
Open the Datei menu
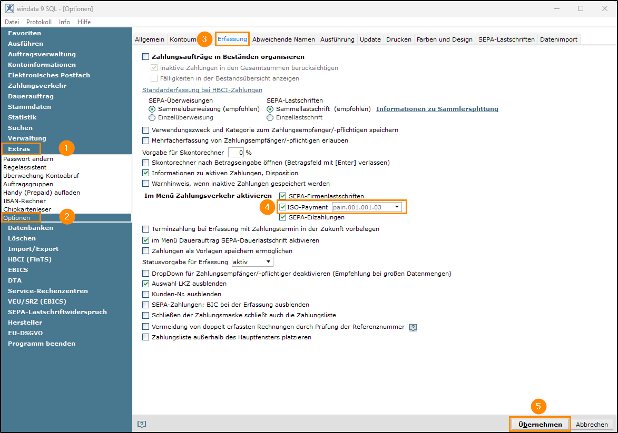click(12, 22)
